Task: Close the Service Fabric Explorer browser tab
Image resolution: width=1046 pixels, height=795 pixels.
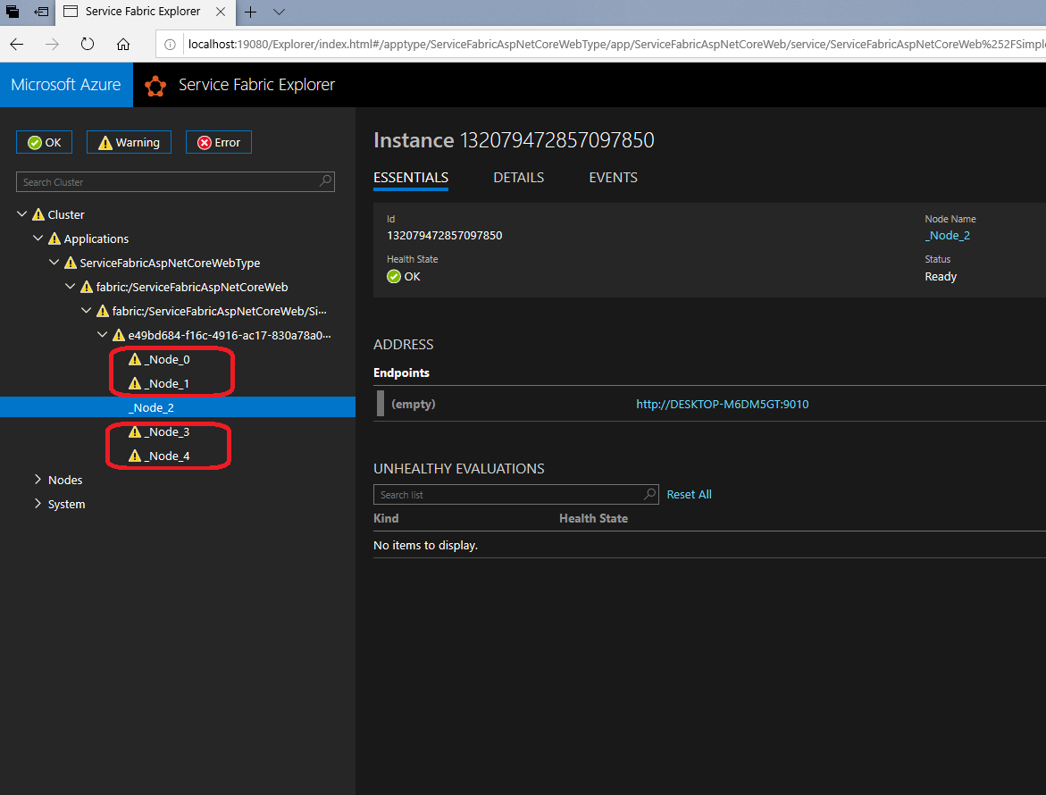Action: click(x=221, y=12)
